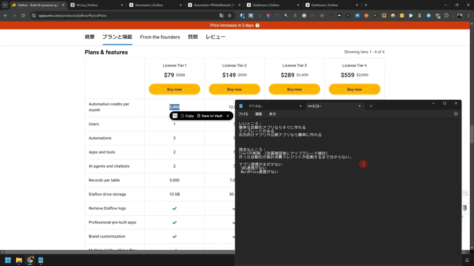Click the Tier 1 $79 price
Image resolution: width=474 pixels, height=266 pixels.
coord(169,75)
